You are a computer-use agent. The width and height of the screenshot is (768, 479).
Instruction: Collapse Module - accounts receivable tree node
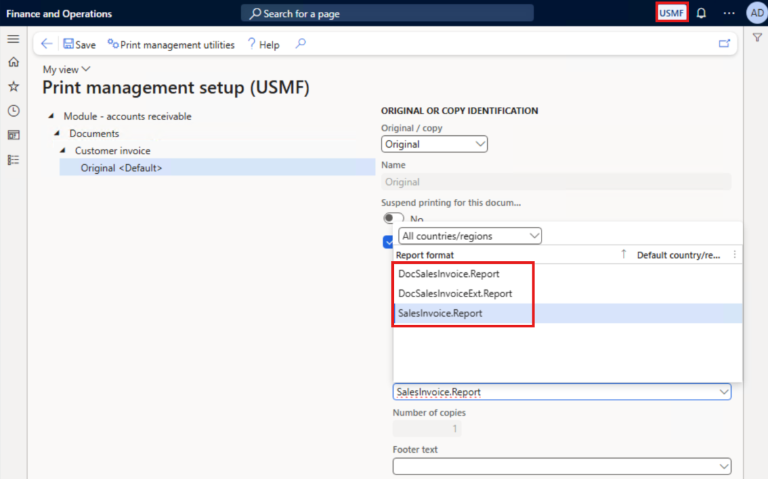tap(51, 117)
